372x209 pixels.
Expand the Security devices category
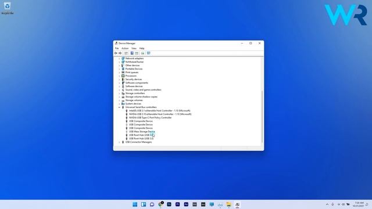119,80
